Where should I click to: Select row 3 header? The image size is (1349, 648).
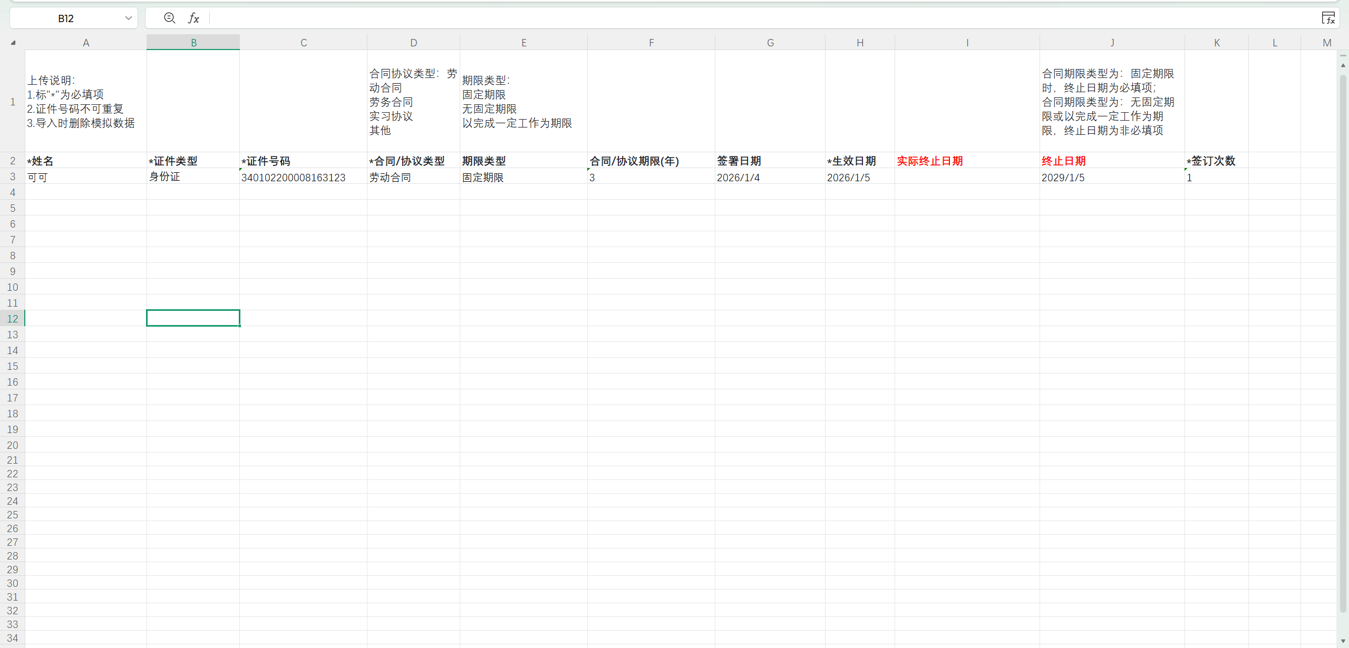click(13, 176)
